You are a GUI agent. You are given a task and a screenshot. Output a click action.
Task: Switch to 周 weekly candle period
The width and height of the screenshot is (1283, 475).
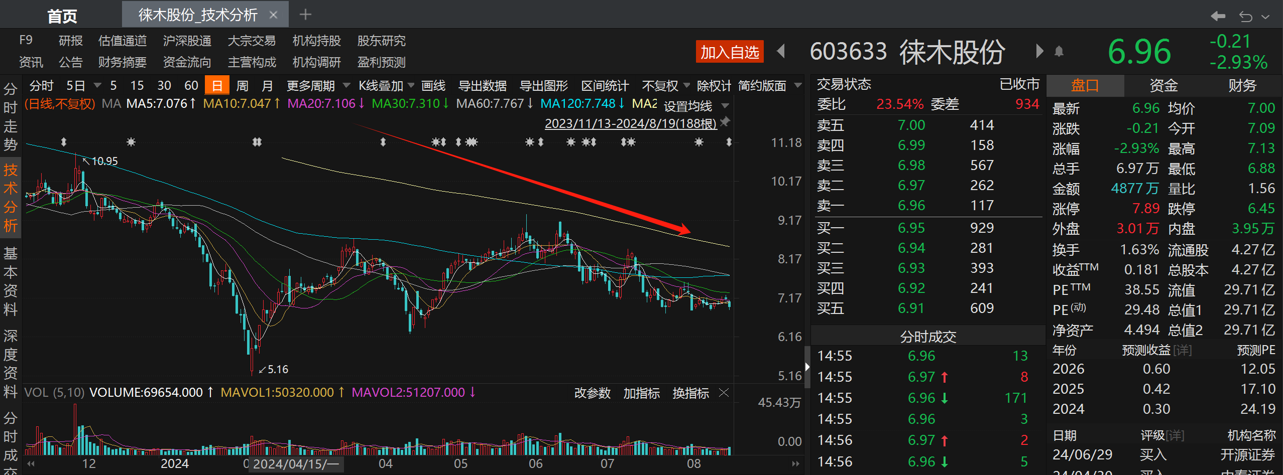click(x=242, y=85)
